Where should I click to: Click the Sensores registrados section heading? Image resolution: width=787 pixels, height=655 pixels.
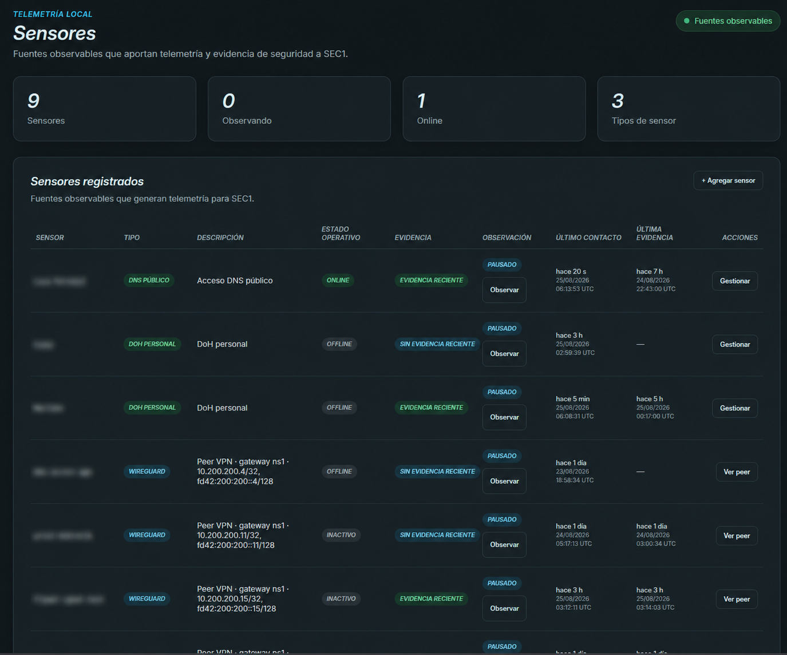[87, 181]
